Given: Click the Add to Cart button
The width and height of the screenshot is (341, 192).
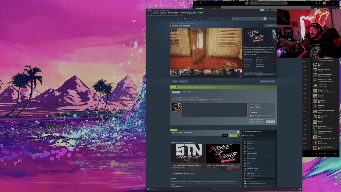Looking at the screenshot, I should coord(233,135).
